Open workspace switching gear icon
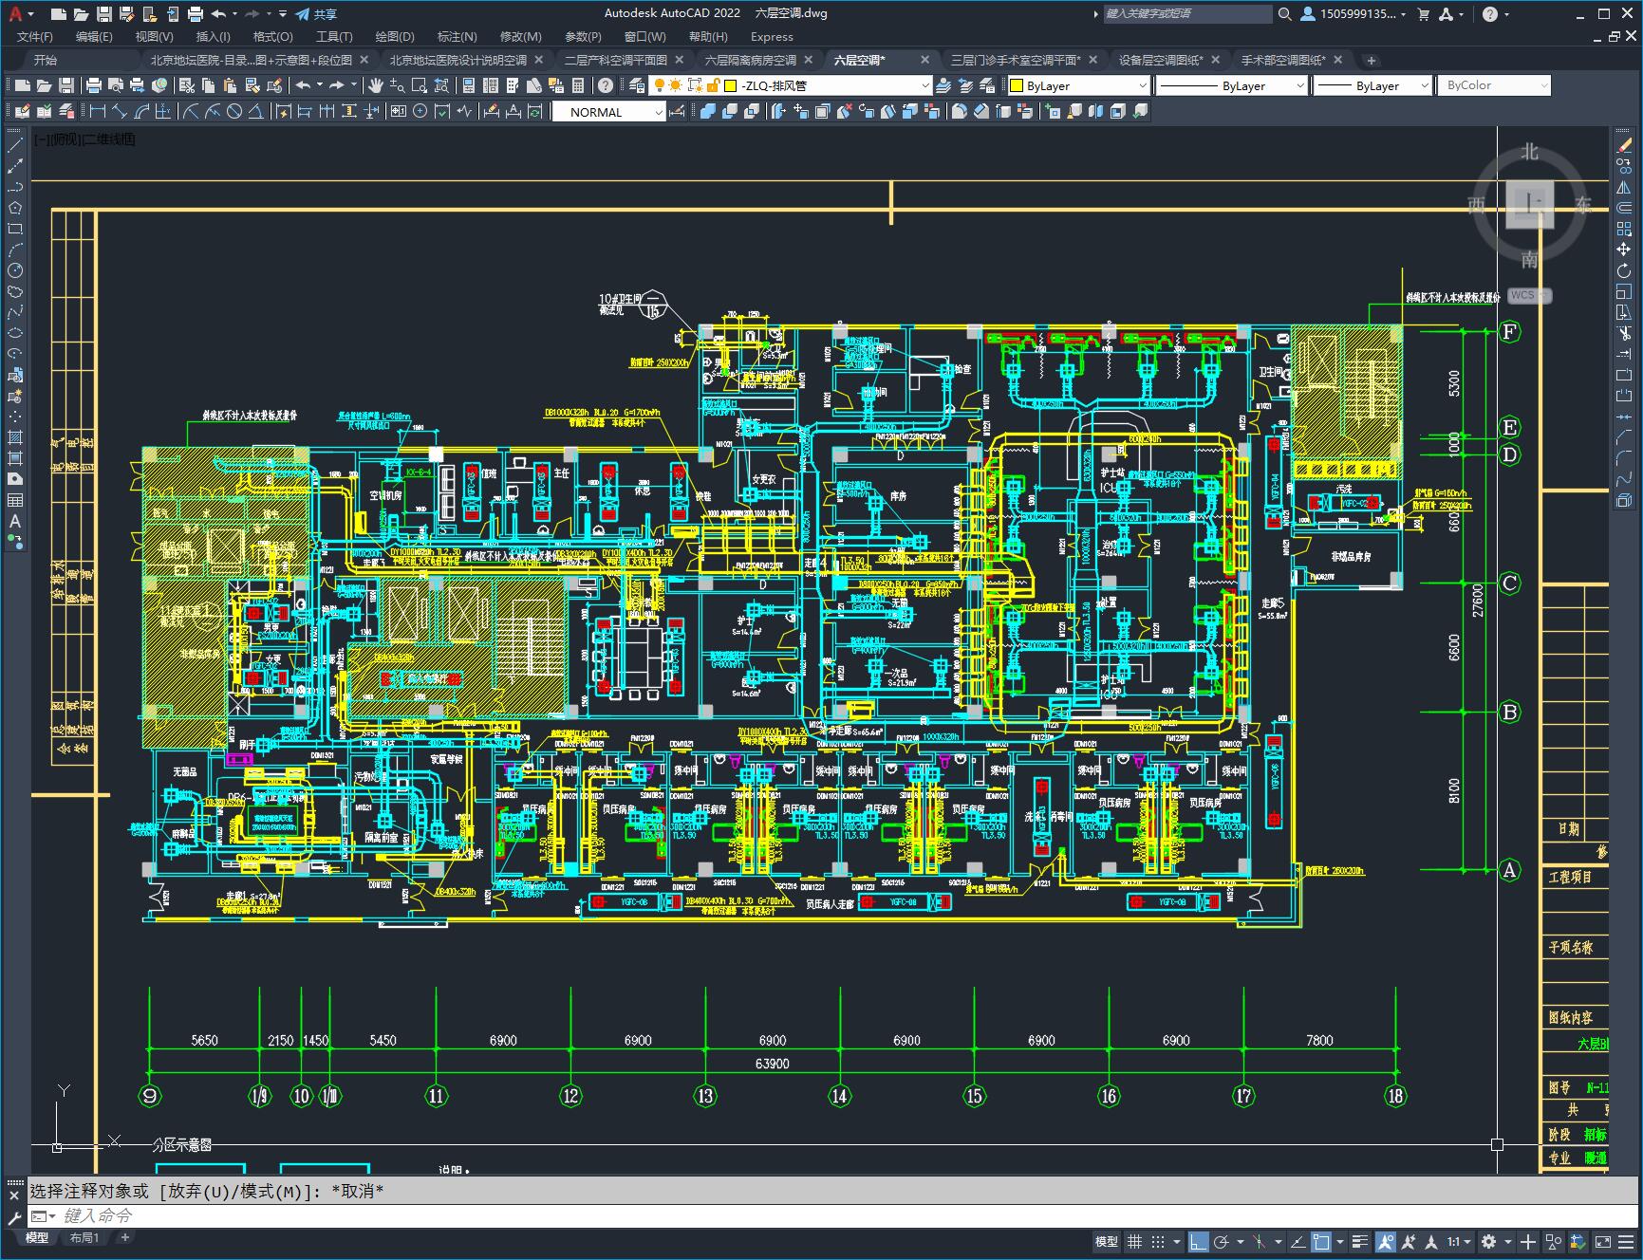 point(1489,1241)
